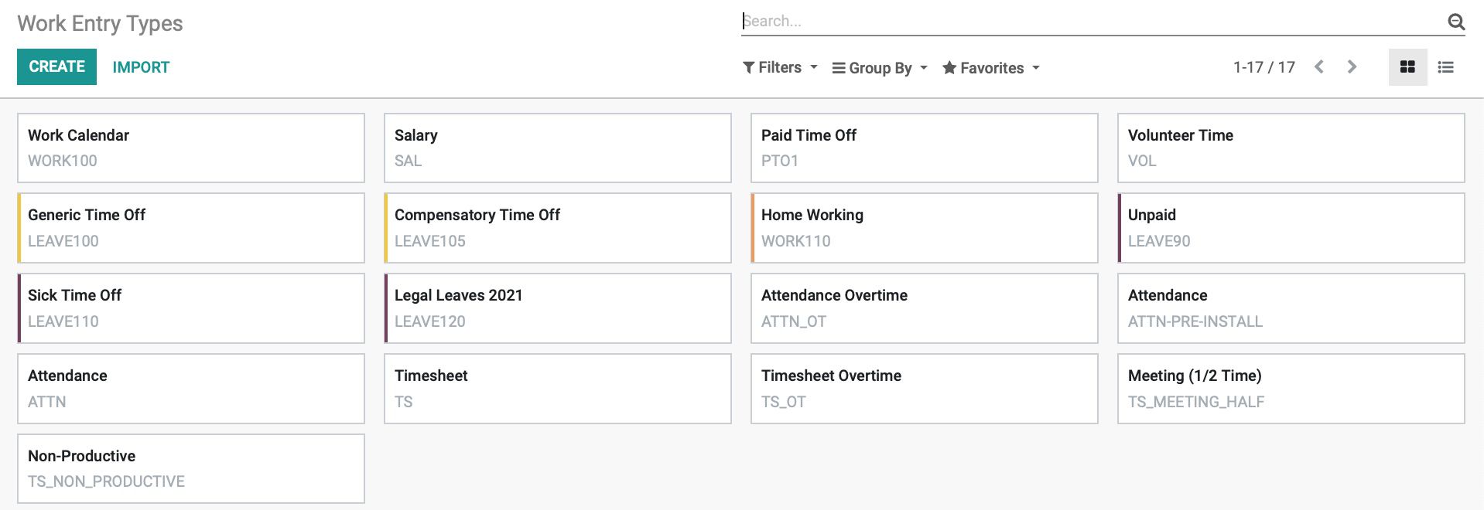Expand the Group By menu
This screenshot has width=1484, height=510.
point(880,68)
